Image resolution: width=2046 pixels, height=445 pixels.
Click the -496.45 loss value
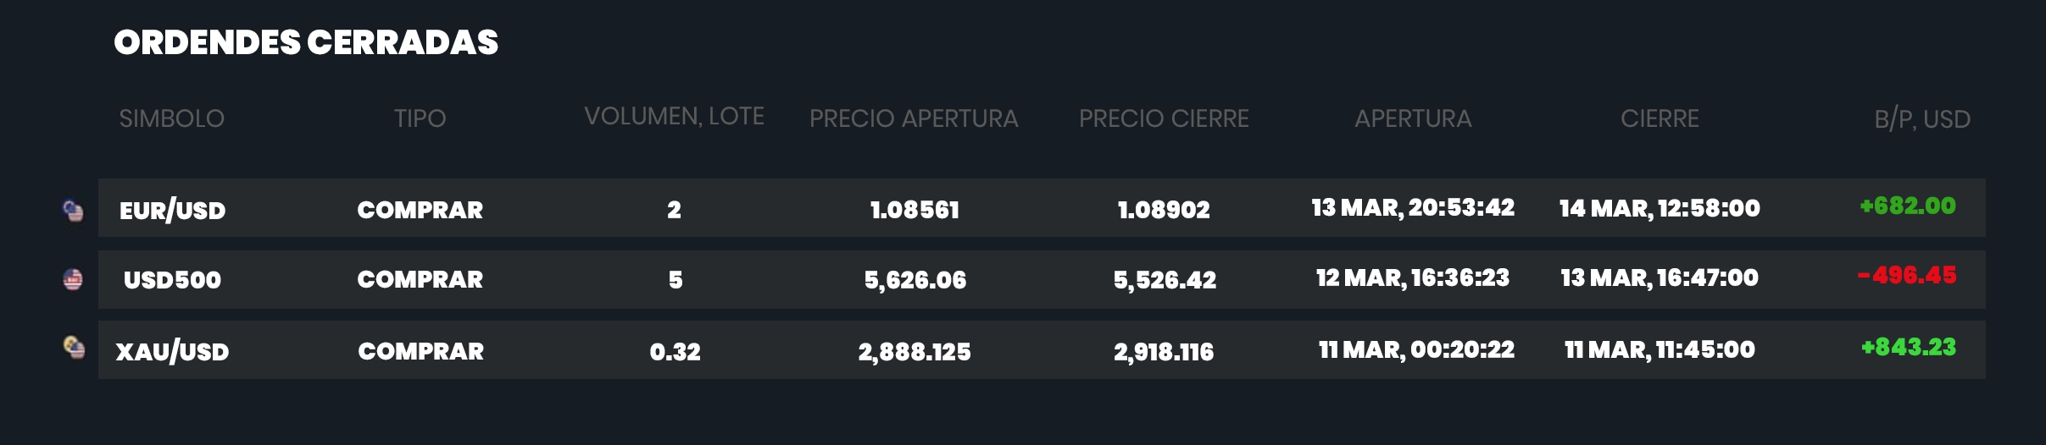tap(1907, 276)
